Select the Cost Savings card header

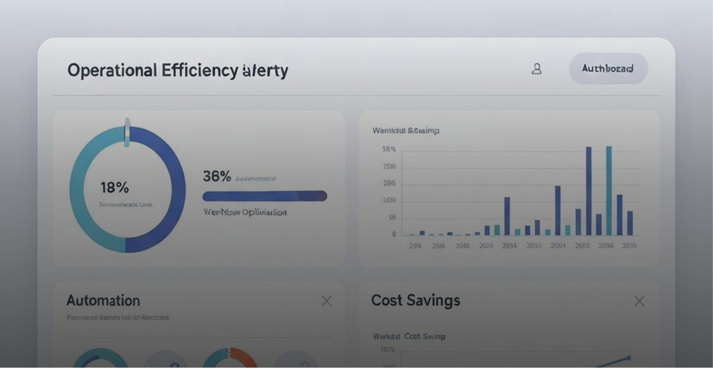415,300
